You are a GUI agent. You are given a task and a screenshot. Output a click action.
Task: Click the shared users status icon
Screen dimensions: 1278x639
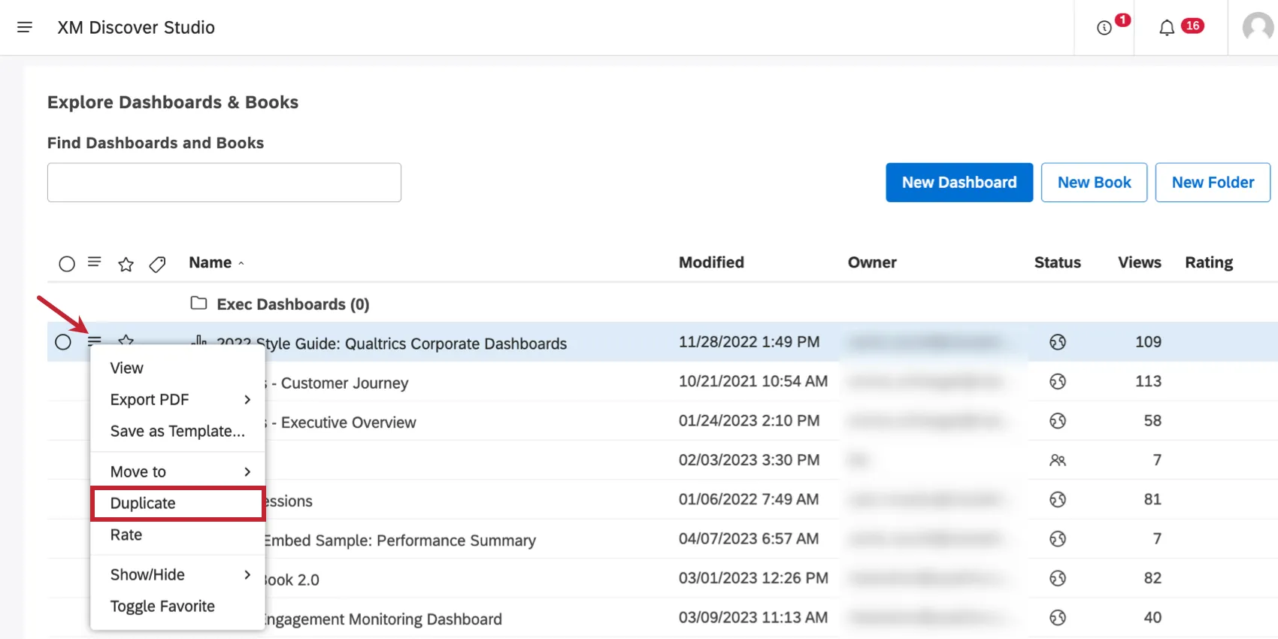pos(1057,460)
